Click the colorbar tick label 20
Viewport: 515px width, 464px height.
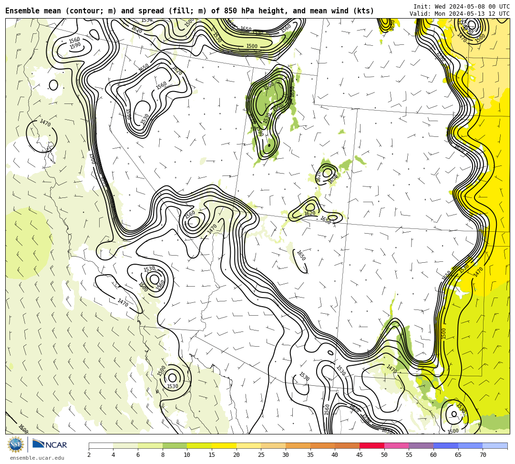point(237,455)
